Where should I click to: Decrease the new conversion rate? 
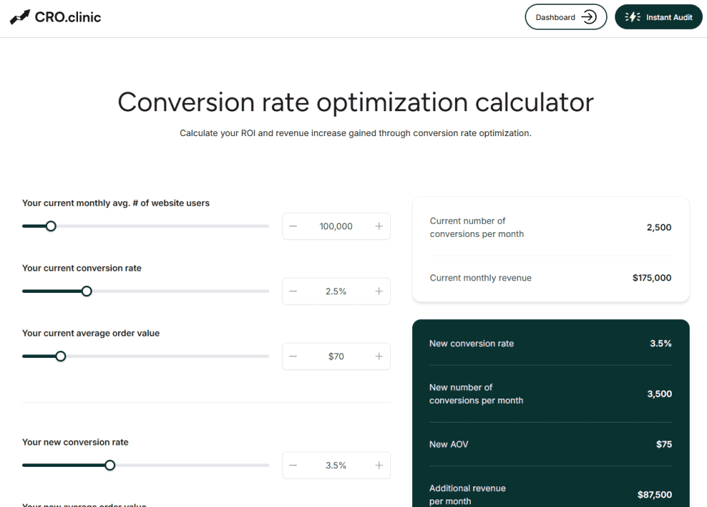click(x=293, y=466)
